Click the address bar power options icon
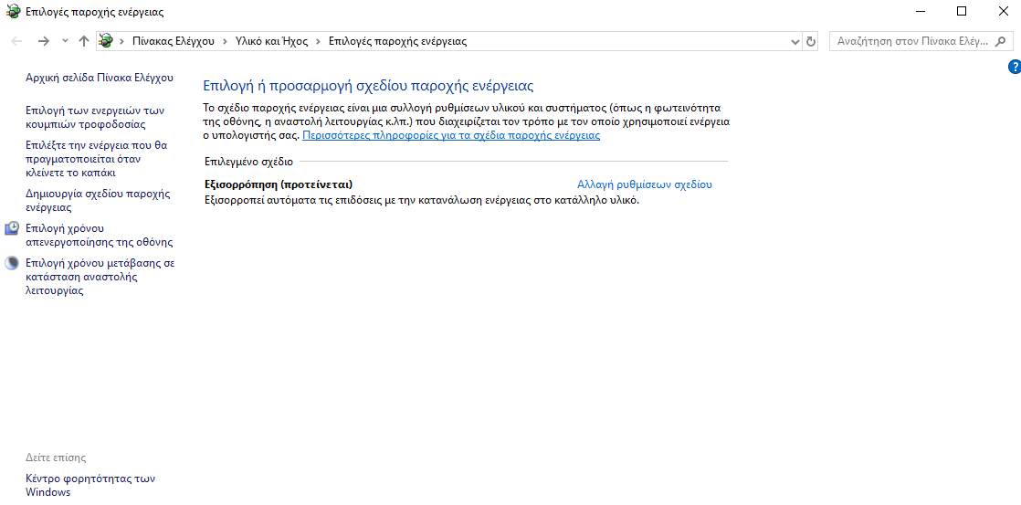The image size is (1021, 505). [x=106, y=41]
